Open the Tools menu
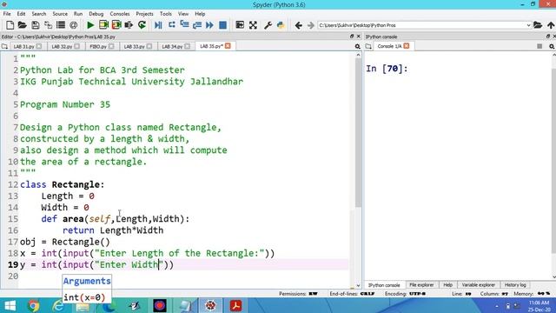Image resolution: width=556 pixels, height=313 pixels. coord(166,14)
